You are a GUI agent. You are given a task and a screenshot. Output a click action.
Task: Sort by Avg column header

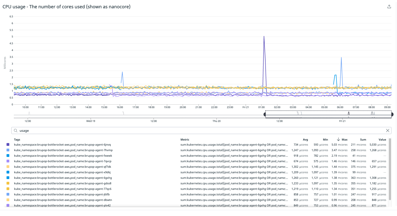click(x=305, y=140)
